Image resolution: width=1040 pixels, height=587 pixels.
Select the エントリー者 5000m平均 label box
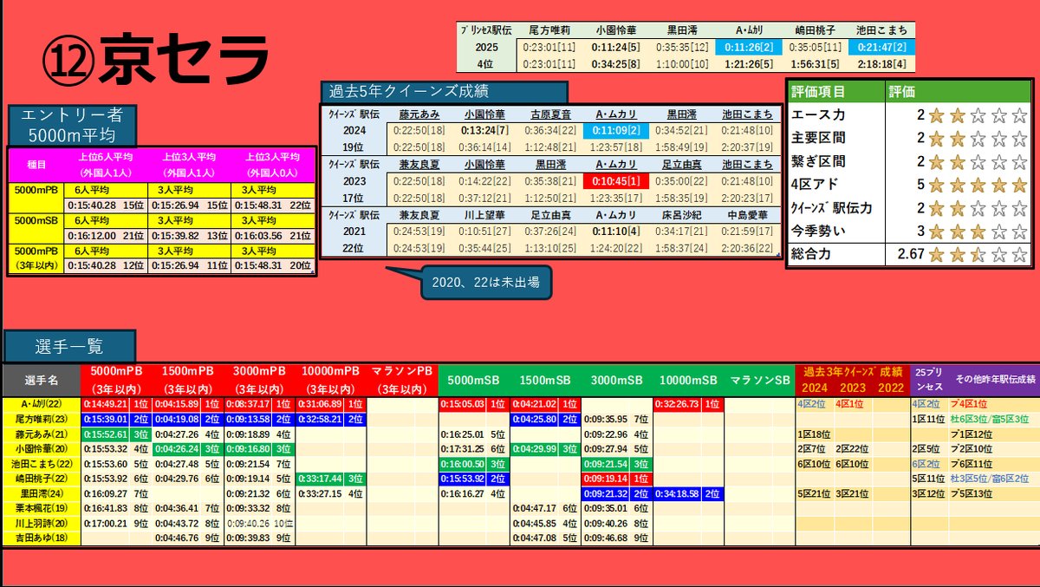[x=73, y=126]
